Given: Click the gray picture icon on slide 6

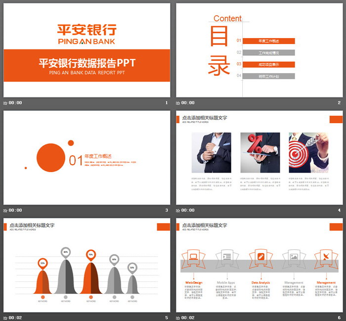Looking at the screenshot, I should click(294, 257).
